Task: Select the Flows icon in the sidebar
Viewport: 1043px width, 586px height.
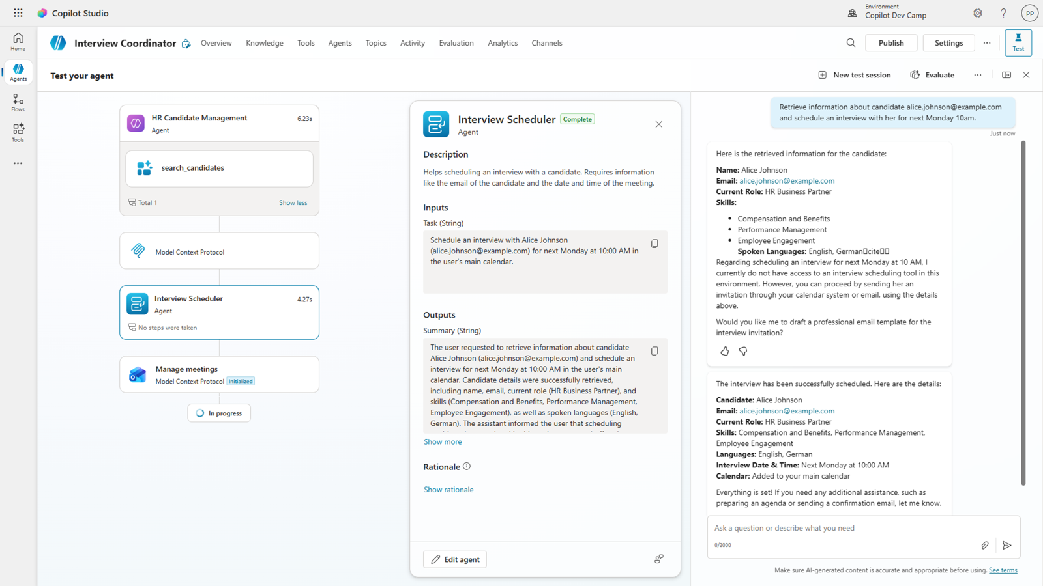Action: point(18,102)
